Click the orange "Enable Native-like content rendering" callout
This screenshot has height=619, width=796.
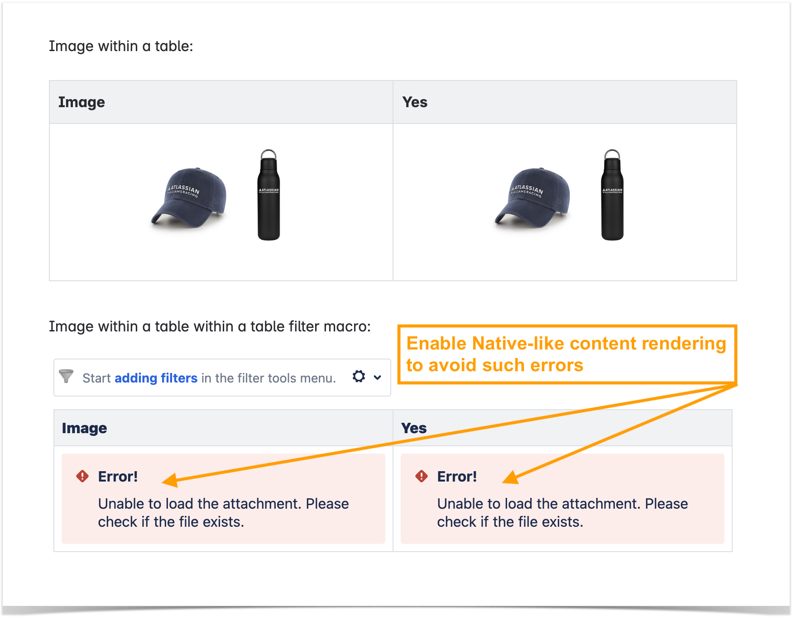566,354
